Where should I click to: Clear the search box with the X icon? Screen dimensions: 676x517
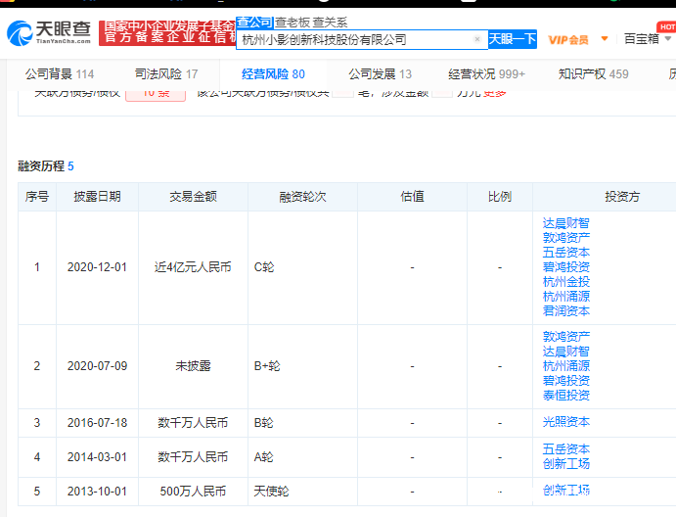click(x=476, y=40)
